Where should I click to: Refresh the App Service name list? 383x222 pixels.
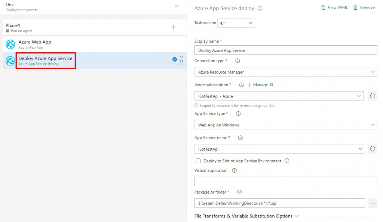coord(373,149)
